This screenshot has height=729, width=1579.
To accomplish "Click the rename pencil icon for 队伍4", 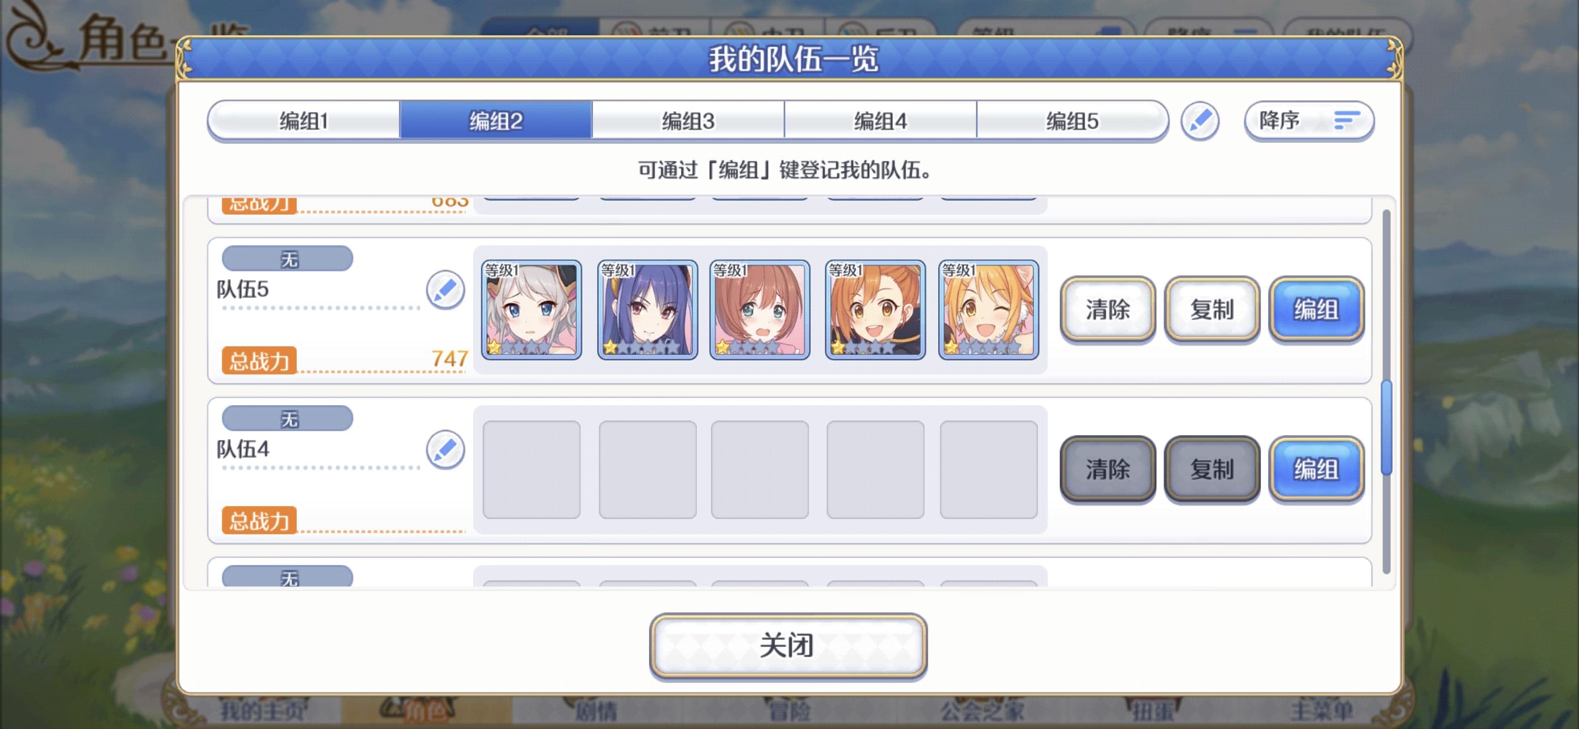I will [x=445, y=449].
